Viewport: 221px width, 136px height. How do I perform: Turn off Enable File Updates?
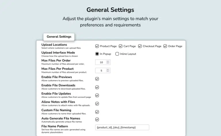point(97,95)
